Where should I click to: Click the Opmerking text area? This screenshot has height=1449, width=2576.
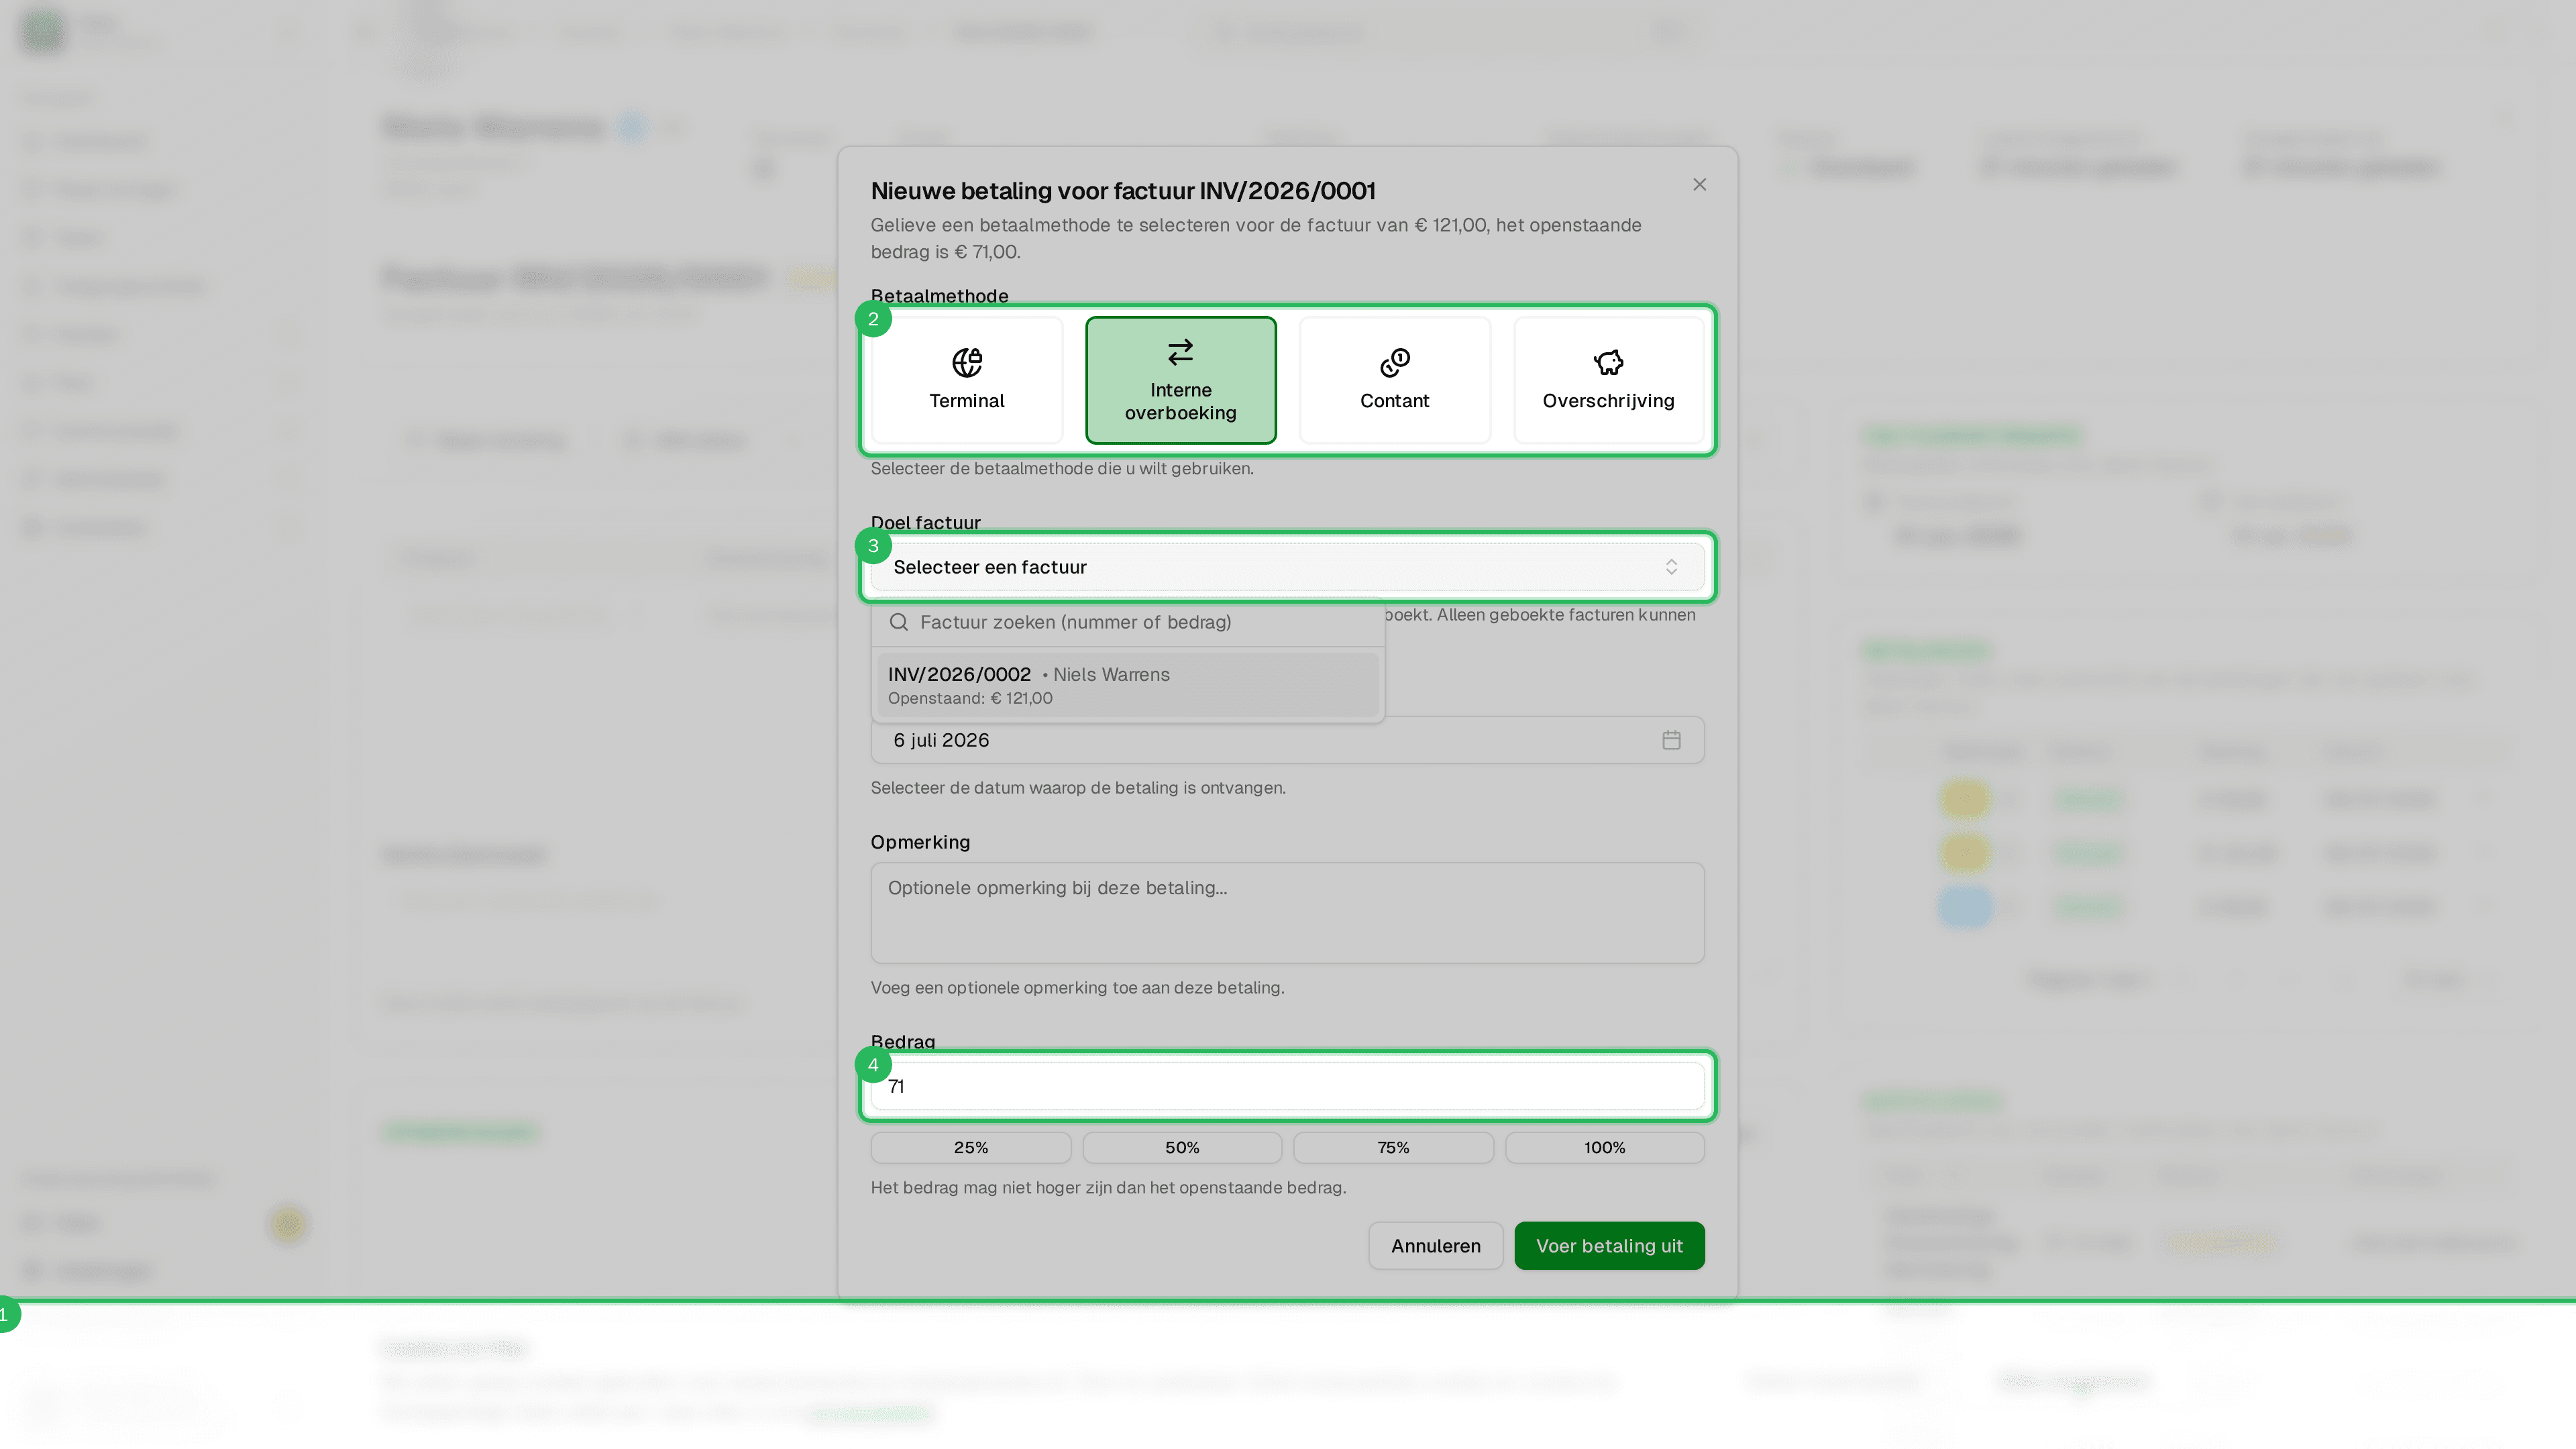click(x=1287, y=913)
